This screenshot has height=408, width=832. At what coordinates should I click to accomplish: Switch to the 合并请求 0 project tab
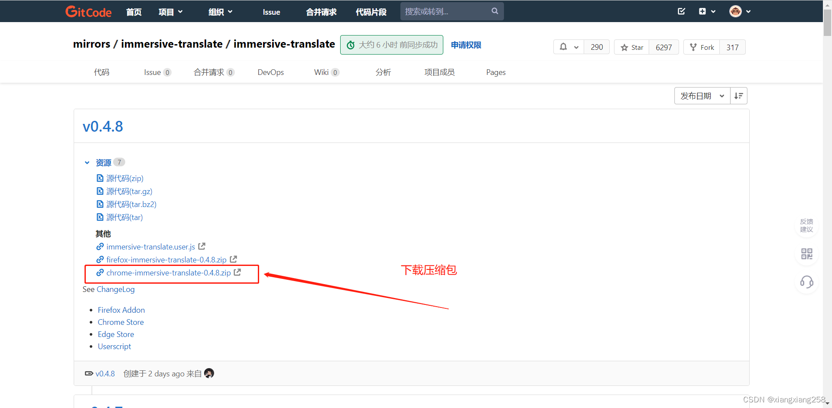214,72
